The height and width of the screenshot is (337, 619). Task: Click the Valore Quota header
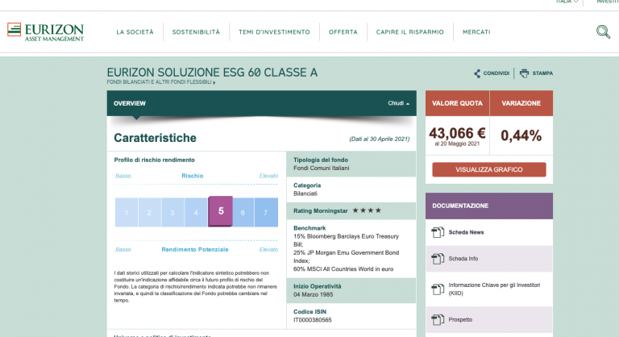(457, 103)
